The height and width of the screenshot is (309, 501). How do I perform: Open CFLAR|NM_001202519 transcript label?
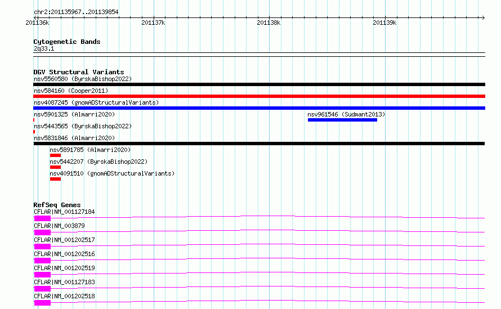(64, 268)
